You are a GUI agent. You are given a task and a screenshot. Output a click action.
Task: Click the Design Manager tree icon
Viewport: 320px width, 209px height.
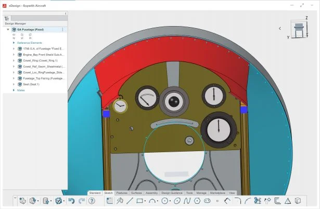[x=7, y=18]
